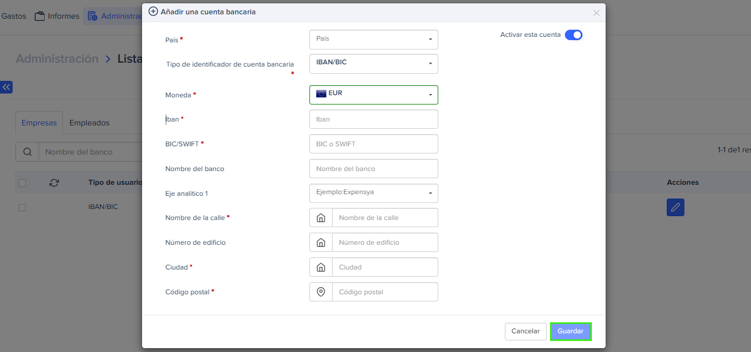
Task: Click the pencil edit icon under Acciones
Action: click(675, 207)
